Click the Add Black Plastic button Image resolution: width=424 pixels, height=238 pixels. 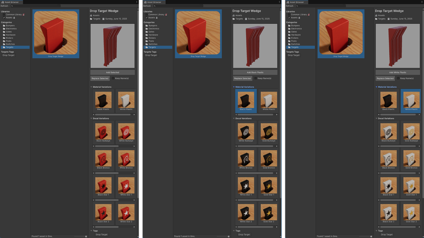[255, 73]
